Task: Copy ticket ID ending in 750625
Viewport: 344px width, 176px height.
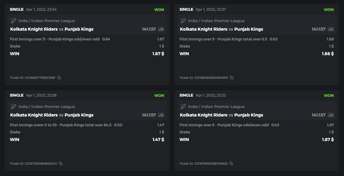Action: point(231,163)
